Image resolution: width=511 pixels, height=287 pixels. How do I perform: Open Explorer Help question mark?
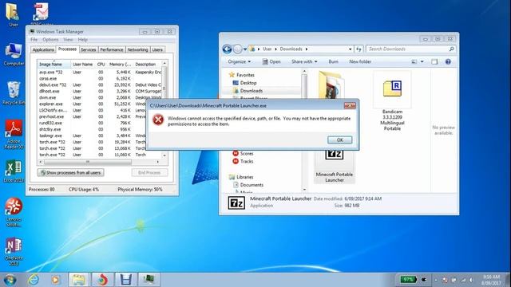[x=448, y=61]
